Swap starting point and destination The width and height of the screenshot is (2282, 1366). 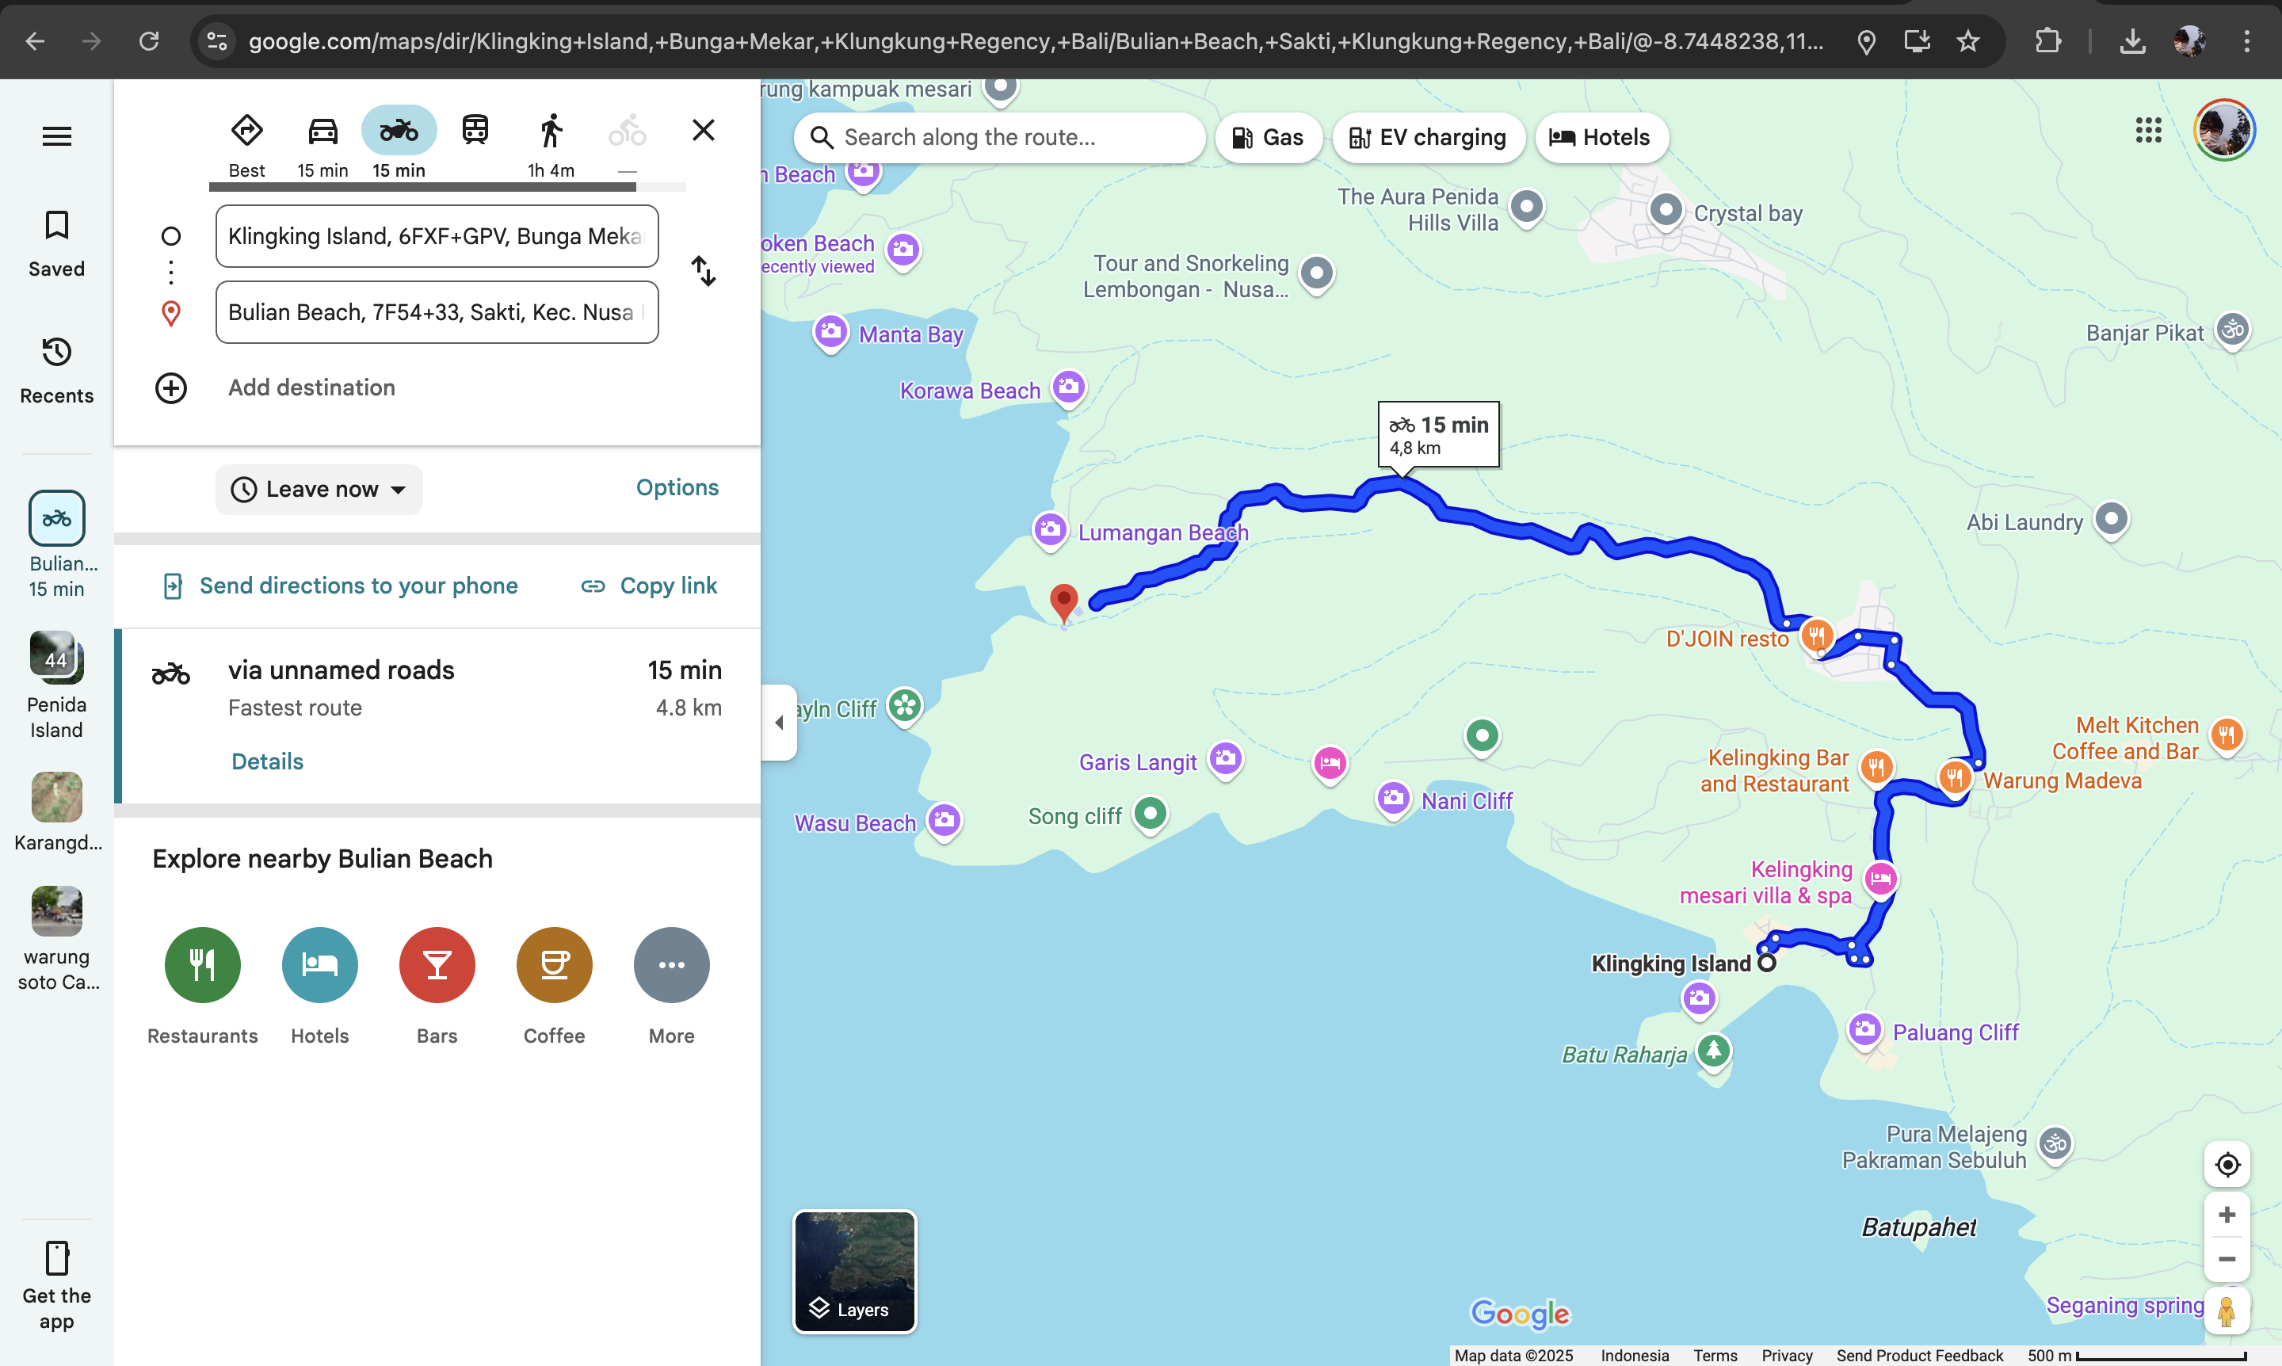[x=704, y=271]
